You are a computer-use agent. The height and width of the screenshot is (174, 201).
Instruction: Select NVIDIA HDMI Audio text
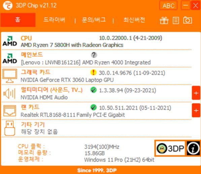pos(44,97)
